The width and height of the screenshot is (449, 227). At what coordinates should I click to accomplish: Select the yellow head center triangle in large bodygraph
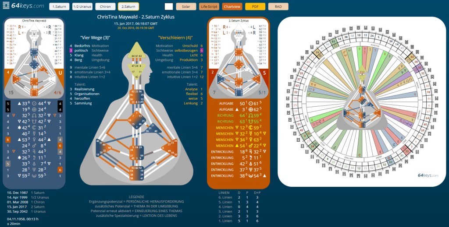(136, 49)
